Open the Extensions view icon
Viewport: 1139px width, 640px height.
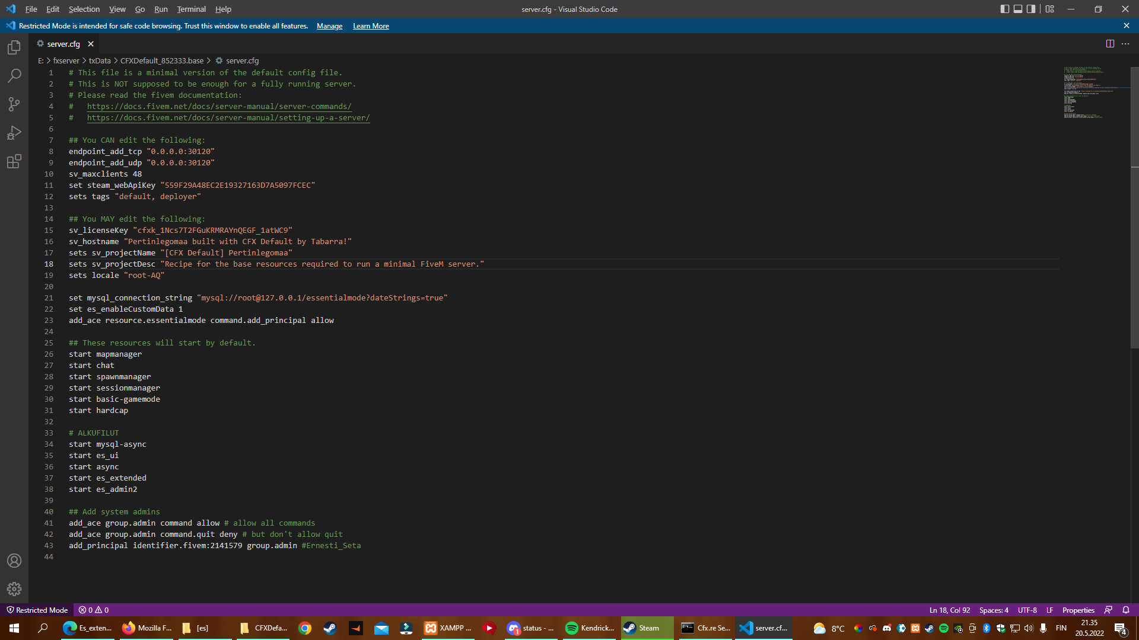[14, 161]
